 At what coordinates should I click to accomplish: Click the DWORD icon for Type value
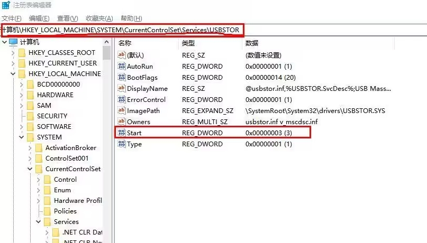(x=122, y=144)
